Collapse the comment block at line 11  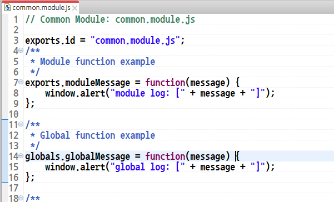21,124
